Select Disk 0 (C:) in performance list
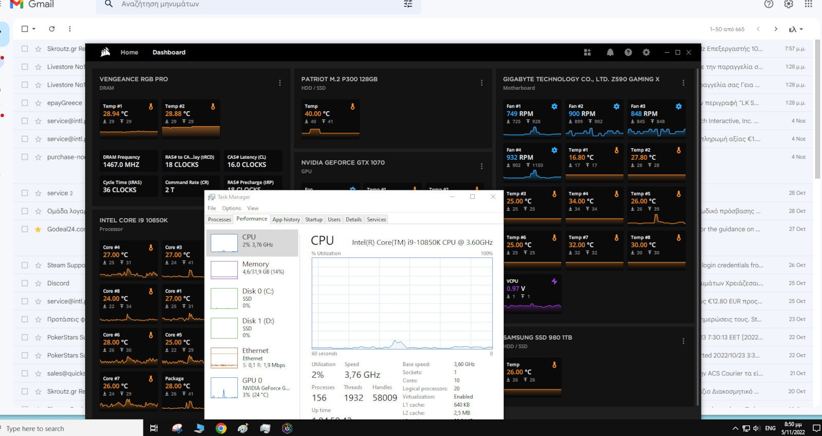Image resolution: width=822 pixels, height=436 pixels. point(252,298)
